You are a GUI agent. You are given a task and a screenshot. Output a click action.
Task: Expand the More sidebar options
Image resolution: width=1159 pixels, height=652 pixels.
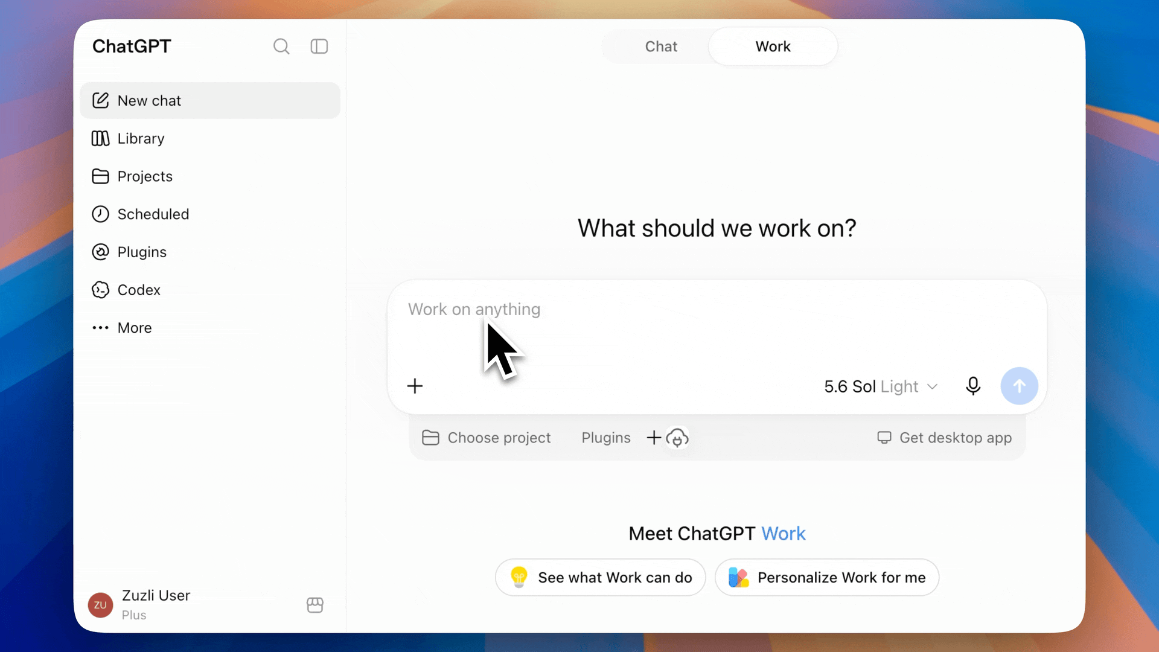(x=210, y=328)
